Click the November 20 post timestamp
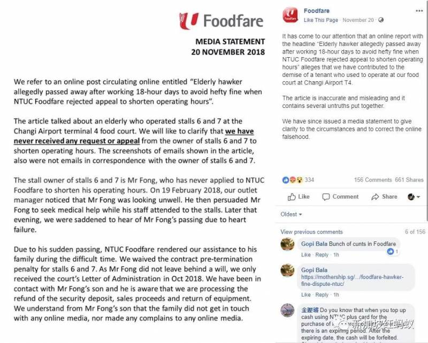Image resolution: width=428 pixels, height=343 pixels. (358, 20)
